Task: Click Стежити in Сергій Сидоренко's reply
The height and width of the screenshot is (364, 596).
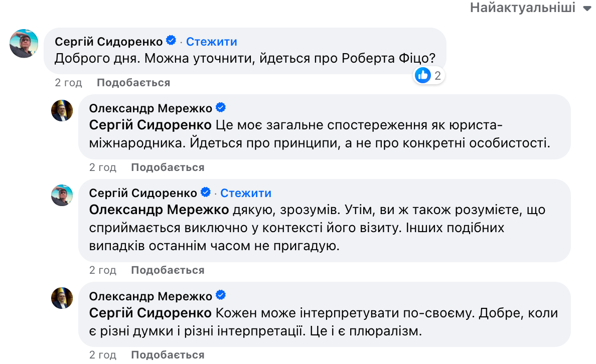Action: click(246, 193)
